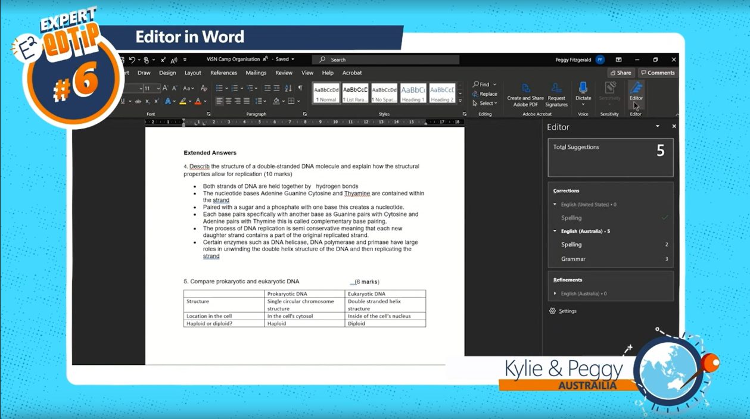Image resolution: width=750 pixels, height=419 pixels.
Task: Click the Clear All Formatting icon
Action: point(204,88)
